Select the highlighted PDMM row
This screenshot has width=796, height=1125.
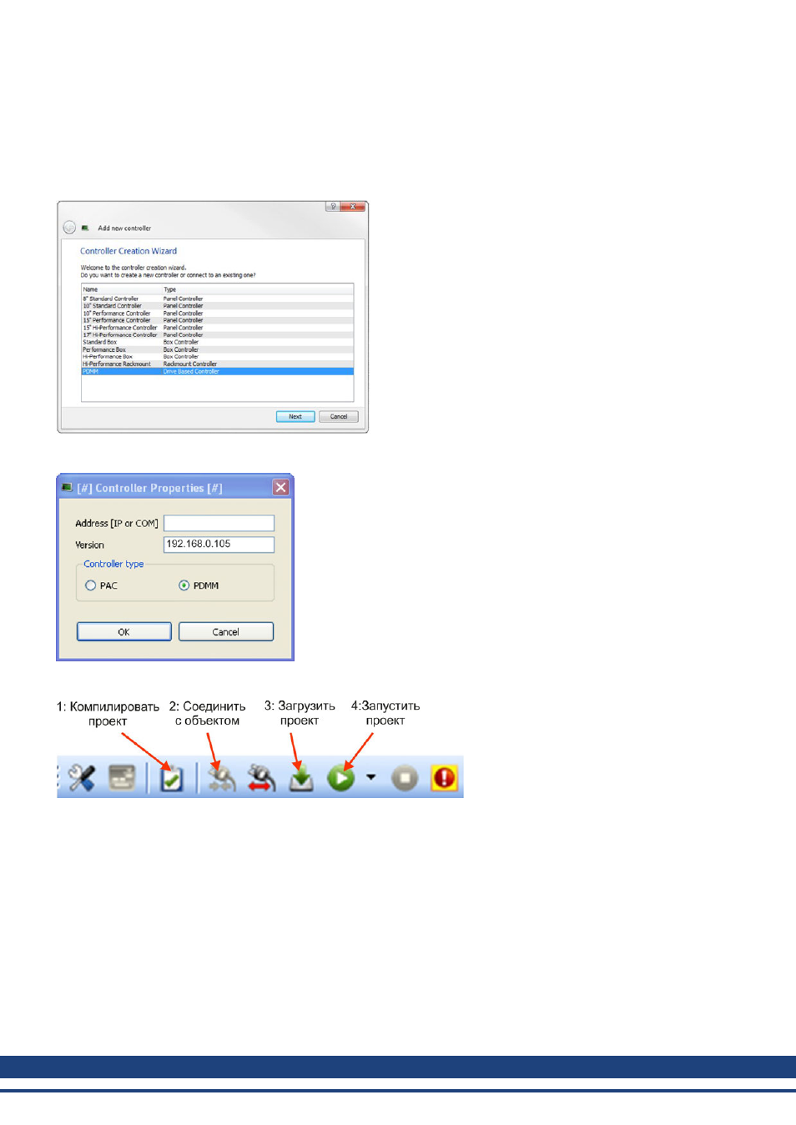pyautogui.click(x=217, y=371)
